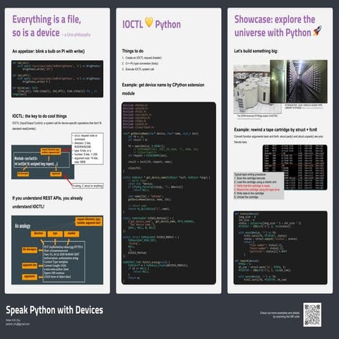Click the 'Let's build something big:' text
The image size is (339, 339).
pos(256,51)
